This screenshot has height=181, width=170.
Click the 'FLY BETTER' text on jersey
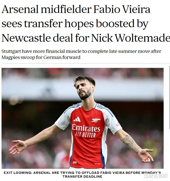[86, 135]
